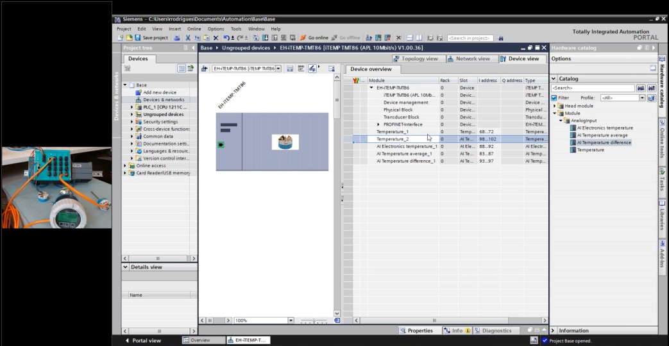Image resolution: width=669 pixels, height=346 pixels.
Task: Click the binoculars search icon beside the project search
Action: point(500,38)
